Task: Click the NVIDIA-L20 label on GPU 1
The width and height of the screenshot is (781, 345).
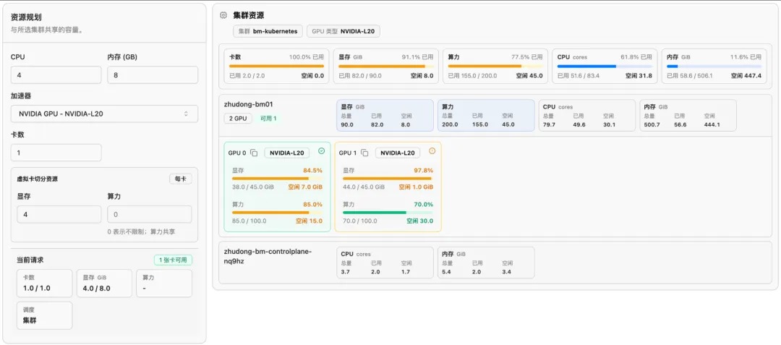Action: 398,153
